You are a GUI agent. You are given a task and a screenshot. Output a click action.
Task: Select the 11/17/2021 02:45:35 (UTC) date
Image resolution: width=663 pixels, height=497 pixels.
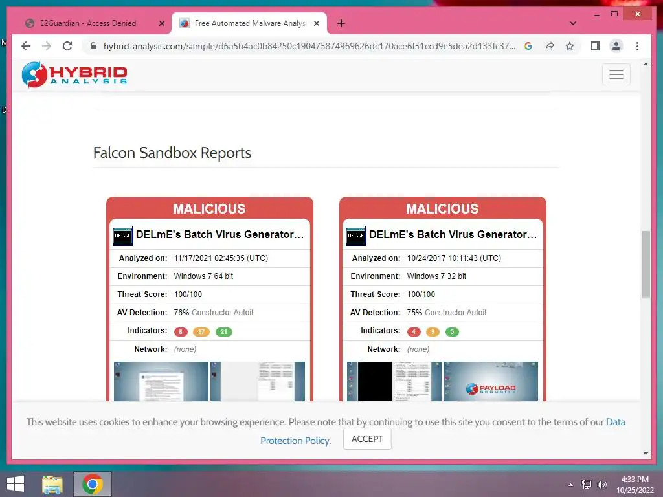221,258
